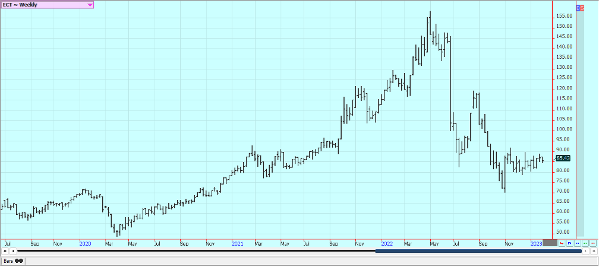
Task: Click the 2022 label on the time axis
Action: click(387, 243)
